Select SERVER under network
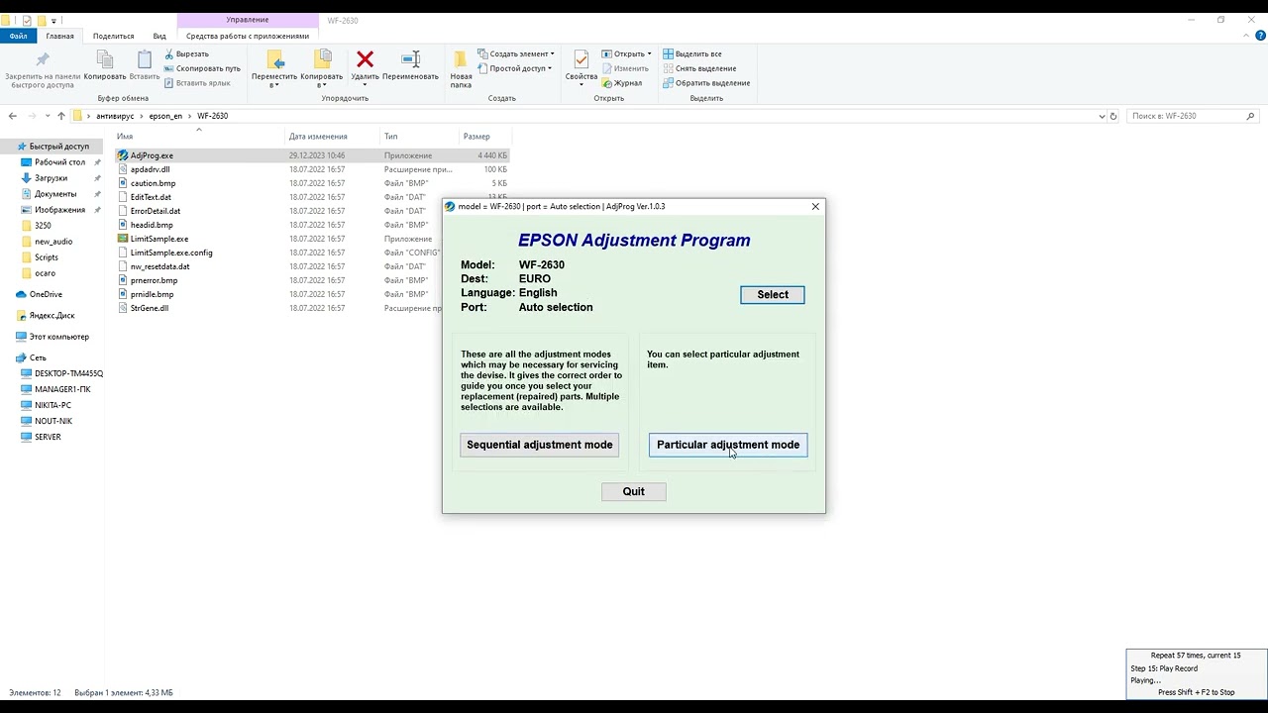Image resolution: width=1268 pixels, height=713 pixels. (x=48, y=437)
